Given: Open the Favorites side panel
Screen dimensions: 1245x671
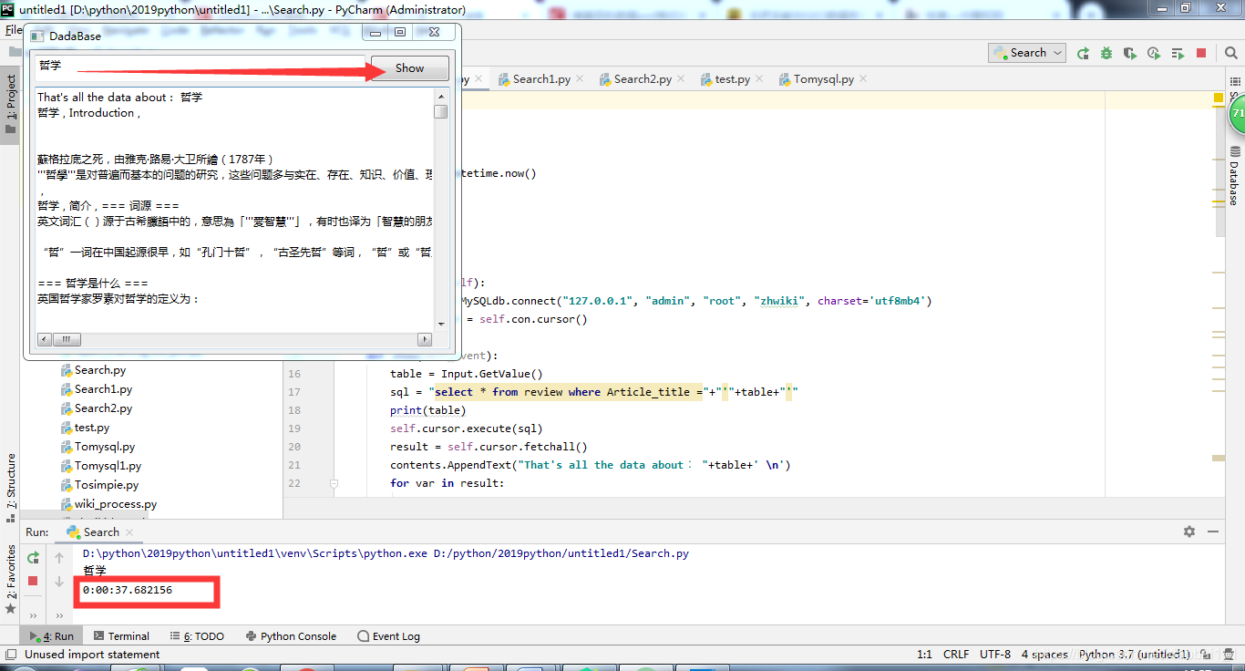Looking at the screenshot, I should [x=10, y=580].
